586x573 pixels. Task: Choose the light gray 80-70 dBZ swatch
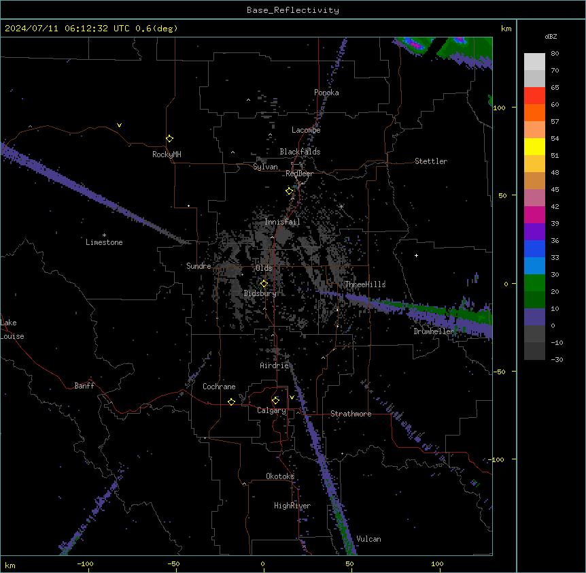pyautogui.click(x=534, y=62)
